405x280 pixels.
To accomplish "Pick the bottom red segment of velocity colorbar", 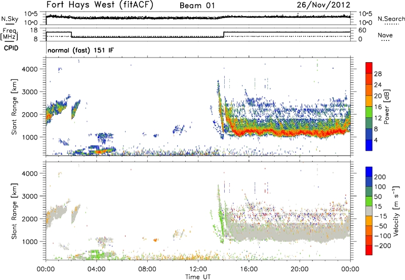I will pyautogui.click(x=369, y=250).
